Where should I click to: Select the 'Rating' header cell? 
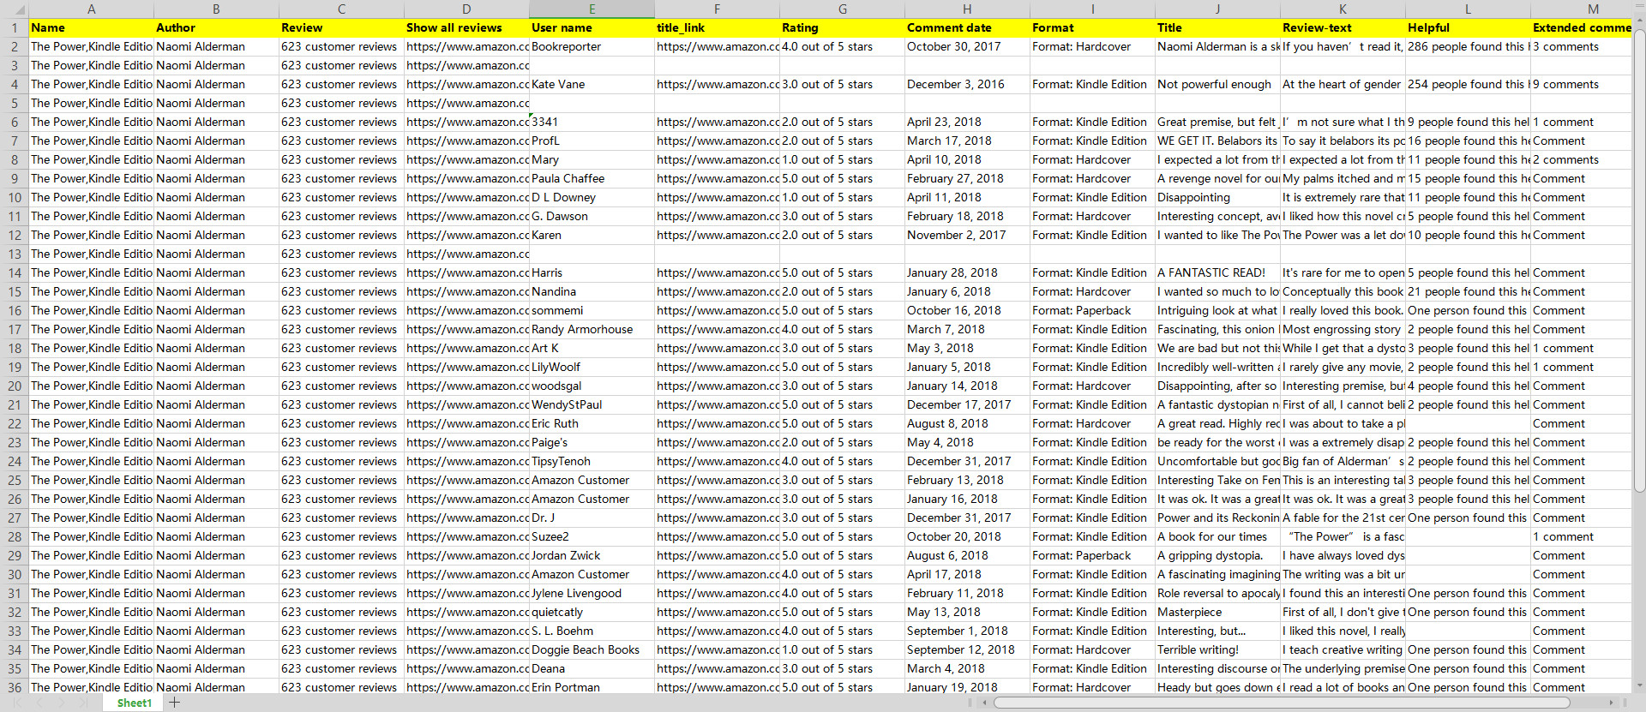pos(842,27)
